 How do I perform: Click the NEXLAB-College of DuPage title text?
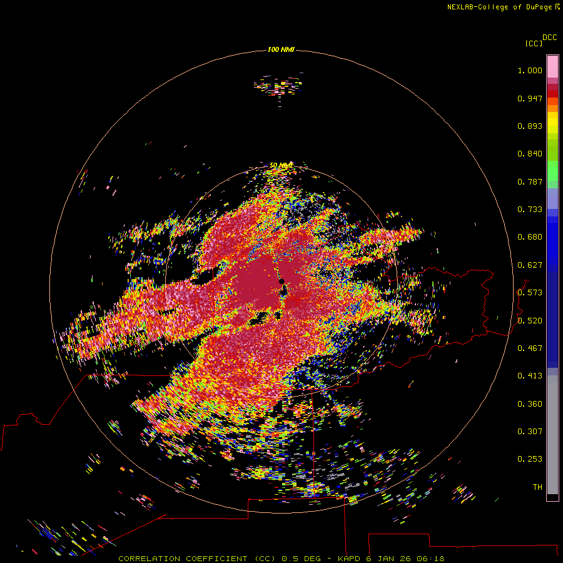click(499, 7)
